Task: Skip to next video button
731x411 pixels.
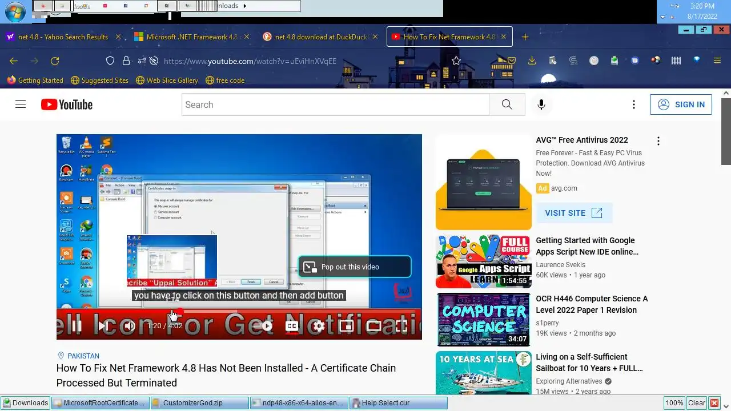Action: (x=103, y=326)
